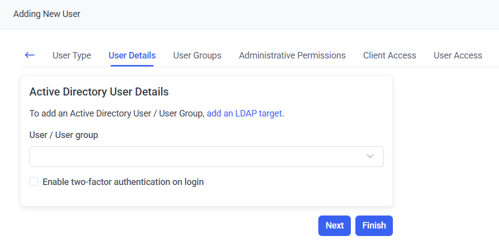Expand the User / User group chevron
Image resolution: width=499 pixels, height=245 pixels.
[370, 156]
